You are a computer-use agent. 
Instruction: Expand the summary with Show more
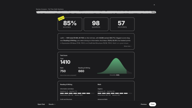(x=128, y=46)
